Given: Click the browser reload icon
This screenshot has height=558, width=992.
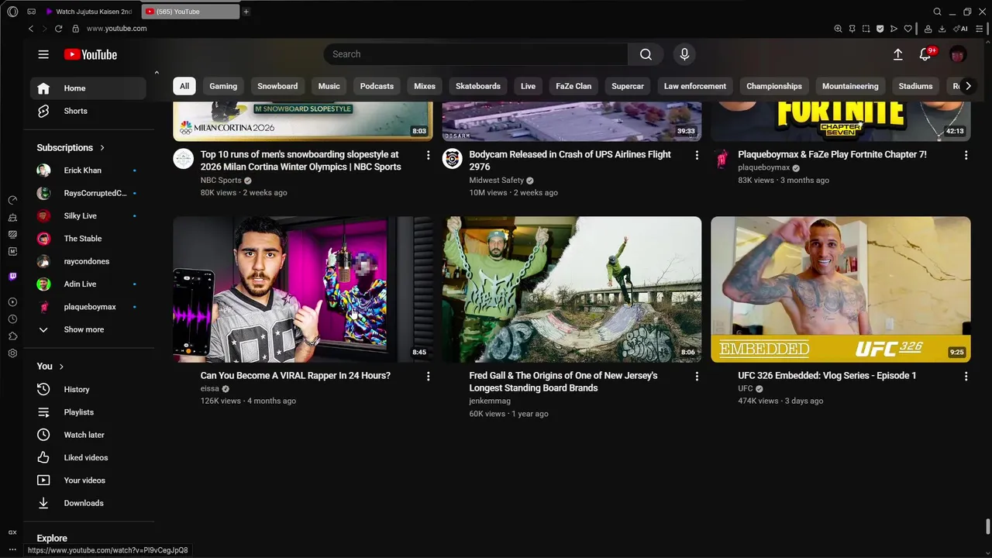Looking at the screenshot, I should pos(58,29).
